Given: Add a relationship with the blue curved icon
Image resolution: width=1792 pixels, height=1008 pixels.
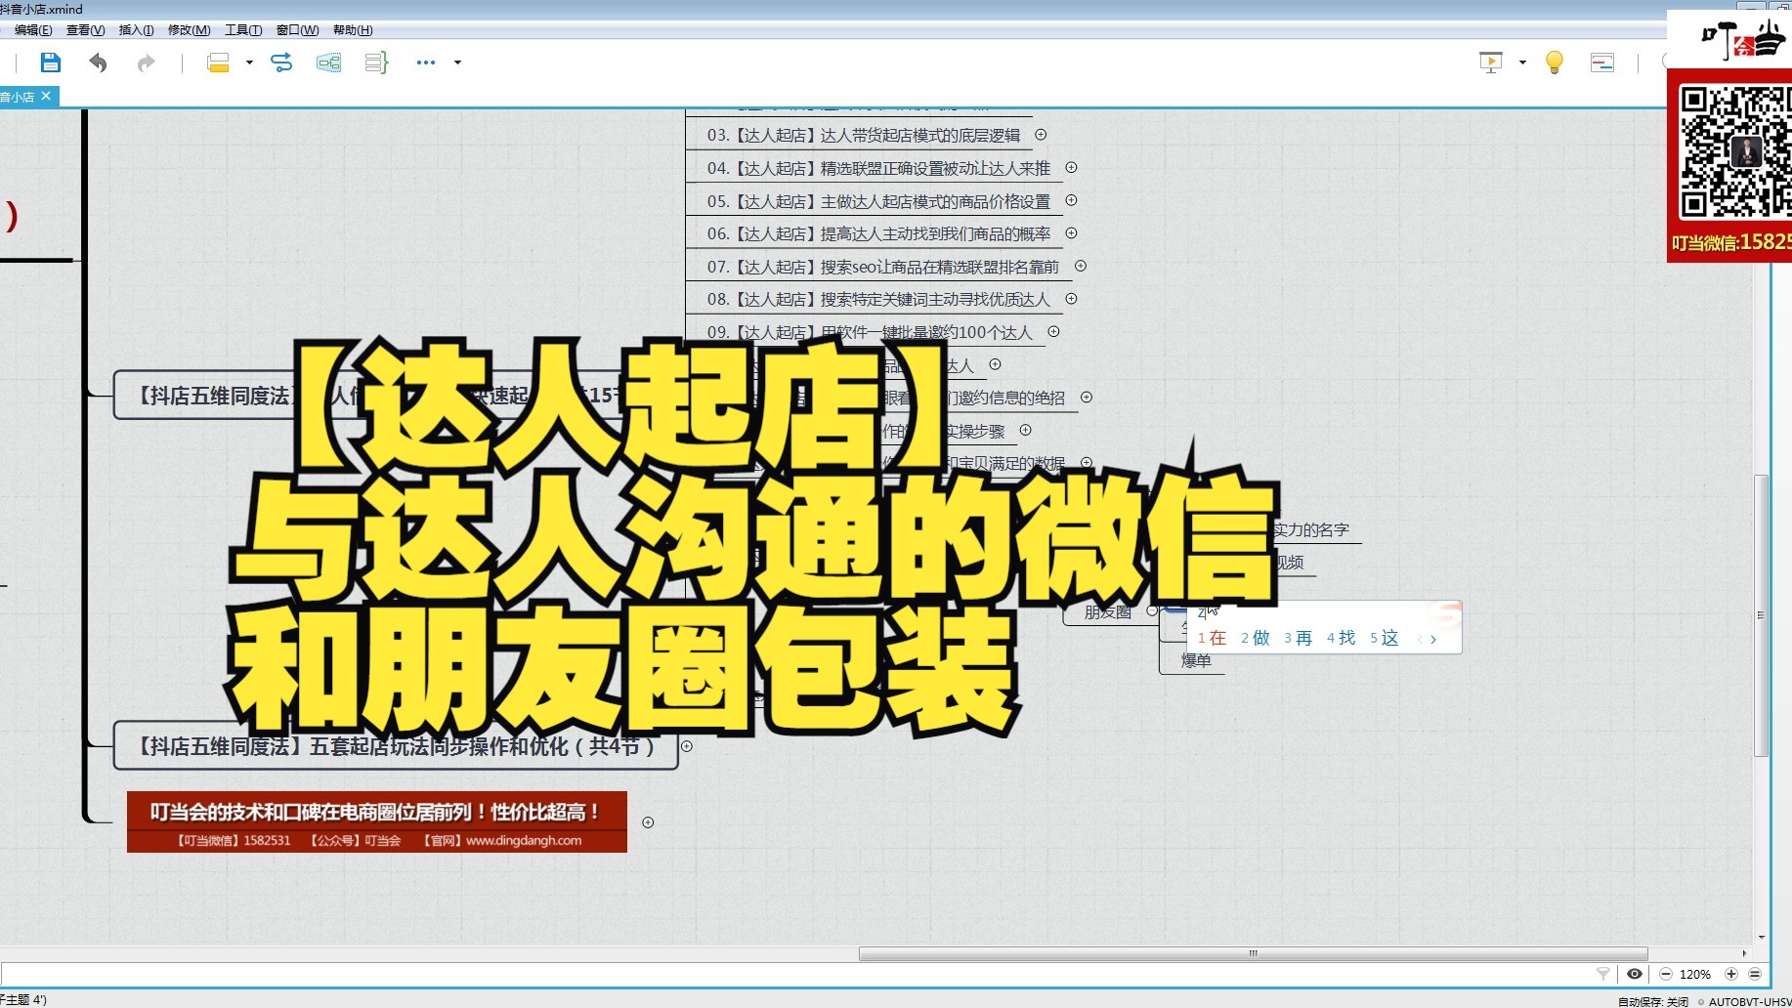Looking at the screenshot, I should (x=281, y=63).
